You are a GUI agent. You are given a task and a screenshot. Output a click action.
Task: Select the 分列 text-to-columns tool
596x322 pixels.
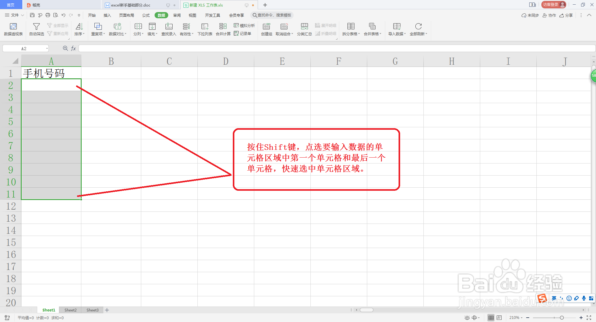point(138,29)
